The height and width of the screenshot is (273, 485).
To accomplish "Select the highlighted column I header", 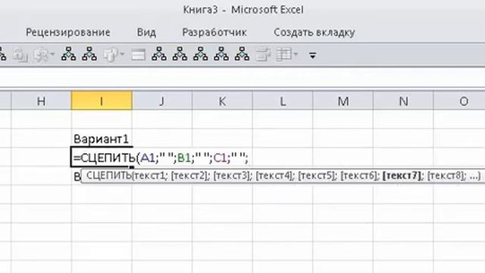I will pos(102,100).
